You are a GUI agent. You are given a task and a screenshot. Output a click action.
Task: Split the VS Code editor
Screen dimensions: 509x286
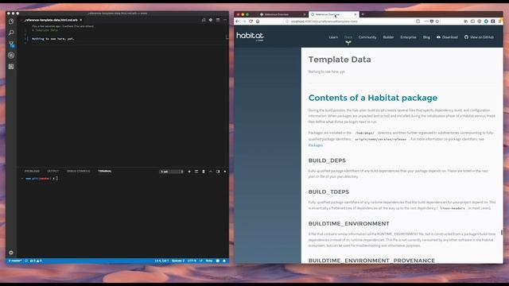218,20
